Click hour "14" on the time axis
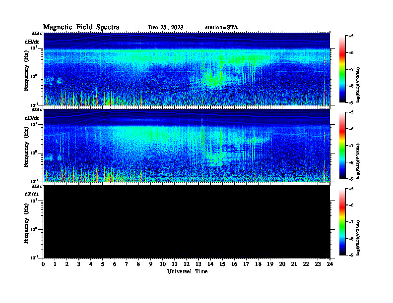This screenshot has width=393, height=303. coord(210,264)
